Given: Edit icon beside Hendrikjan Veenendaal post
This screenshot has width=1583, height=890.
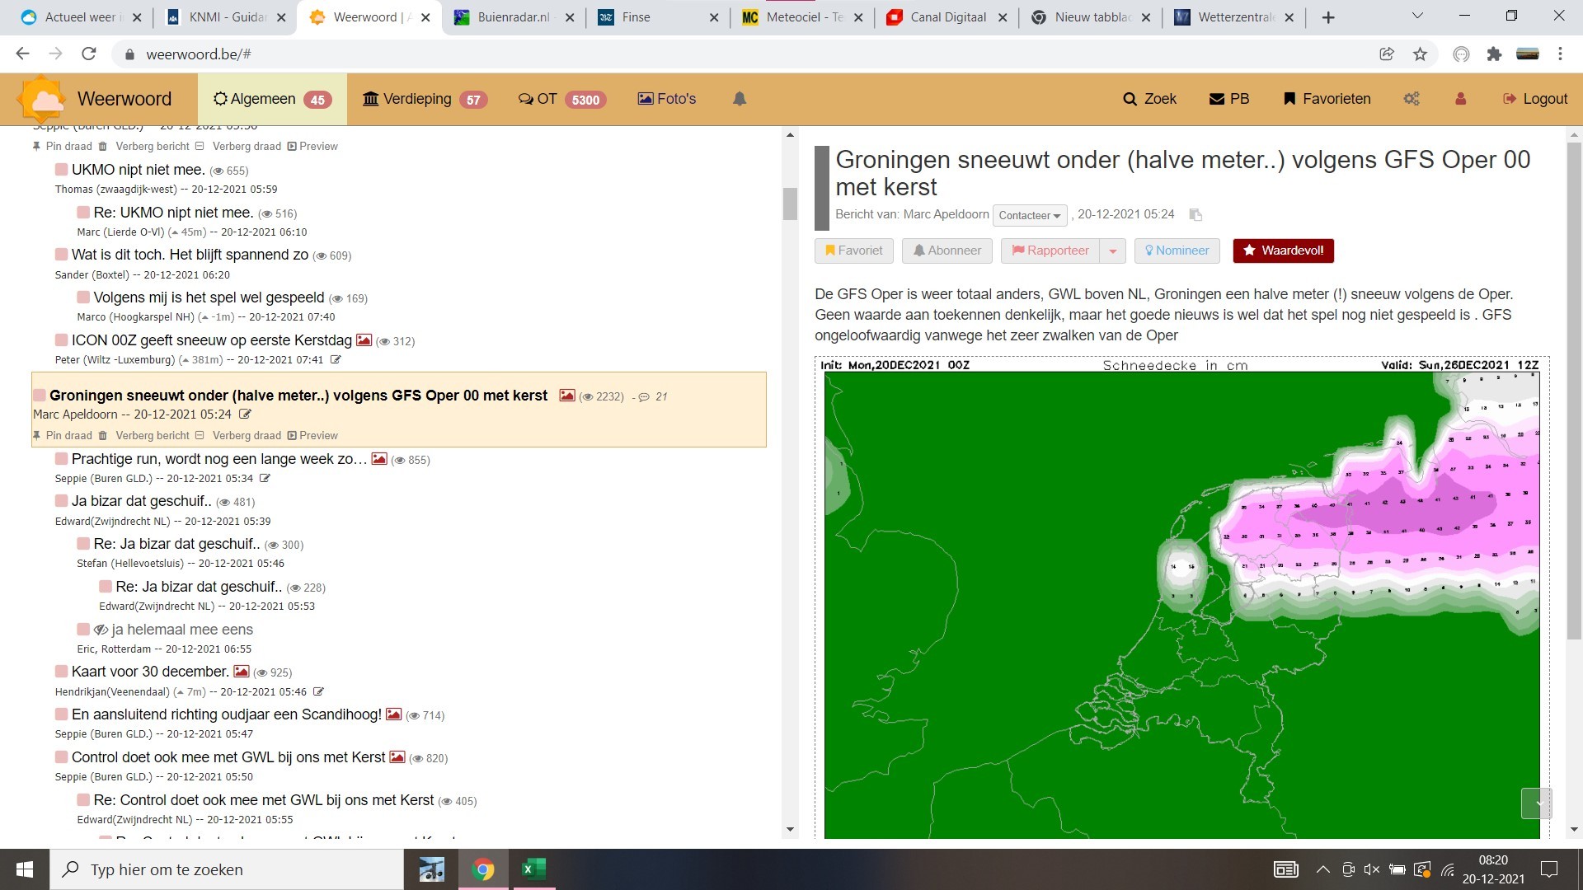Looking at the screenshot, I should [x=318, y=691].
